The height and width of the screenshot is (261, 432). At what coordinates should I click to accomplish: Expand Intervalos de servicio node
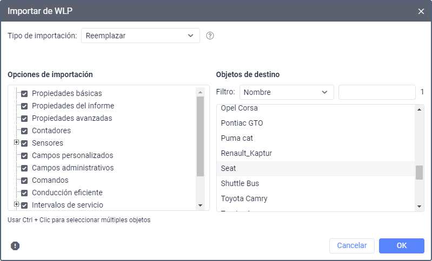[16, 205]
